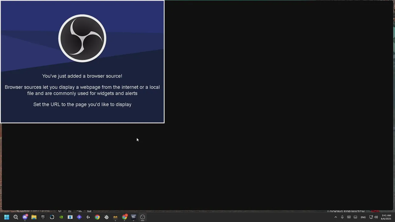Click "You've just added a browser source!"

click(x=82, y=76)
